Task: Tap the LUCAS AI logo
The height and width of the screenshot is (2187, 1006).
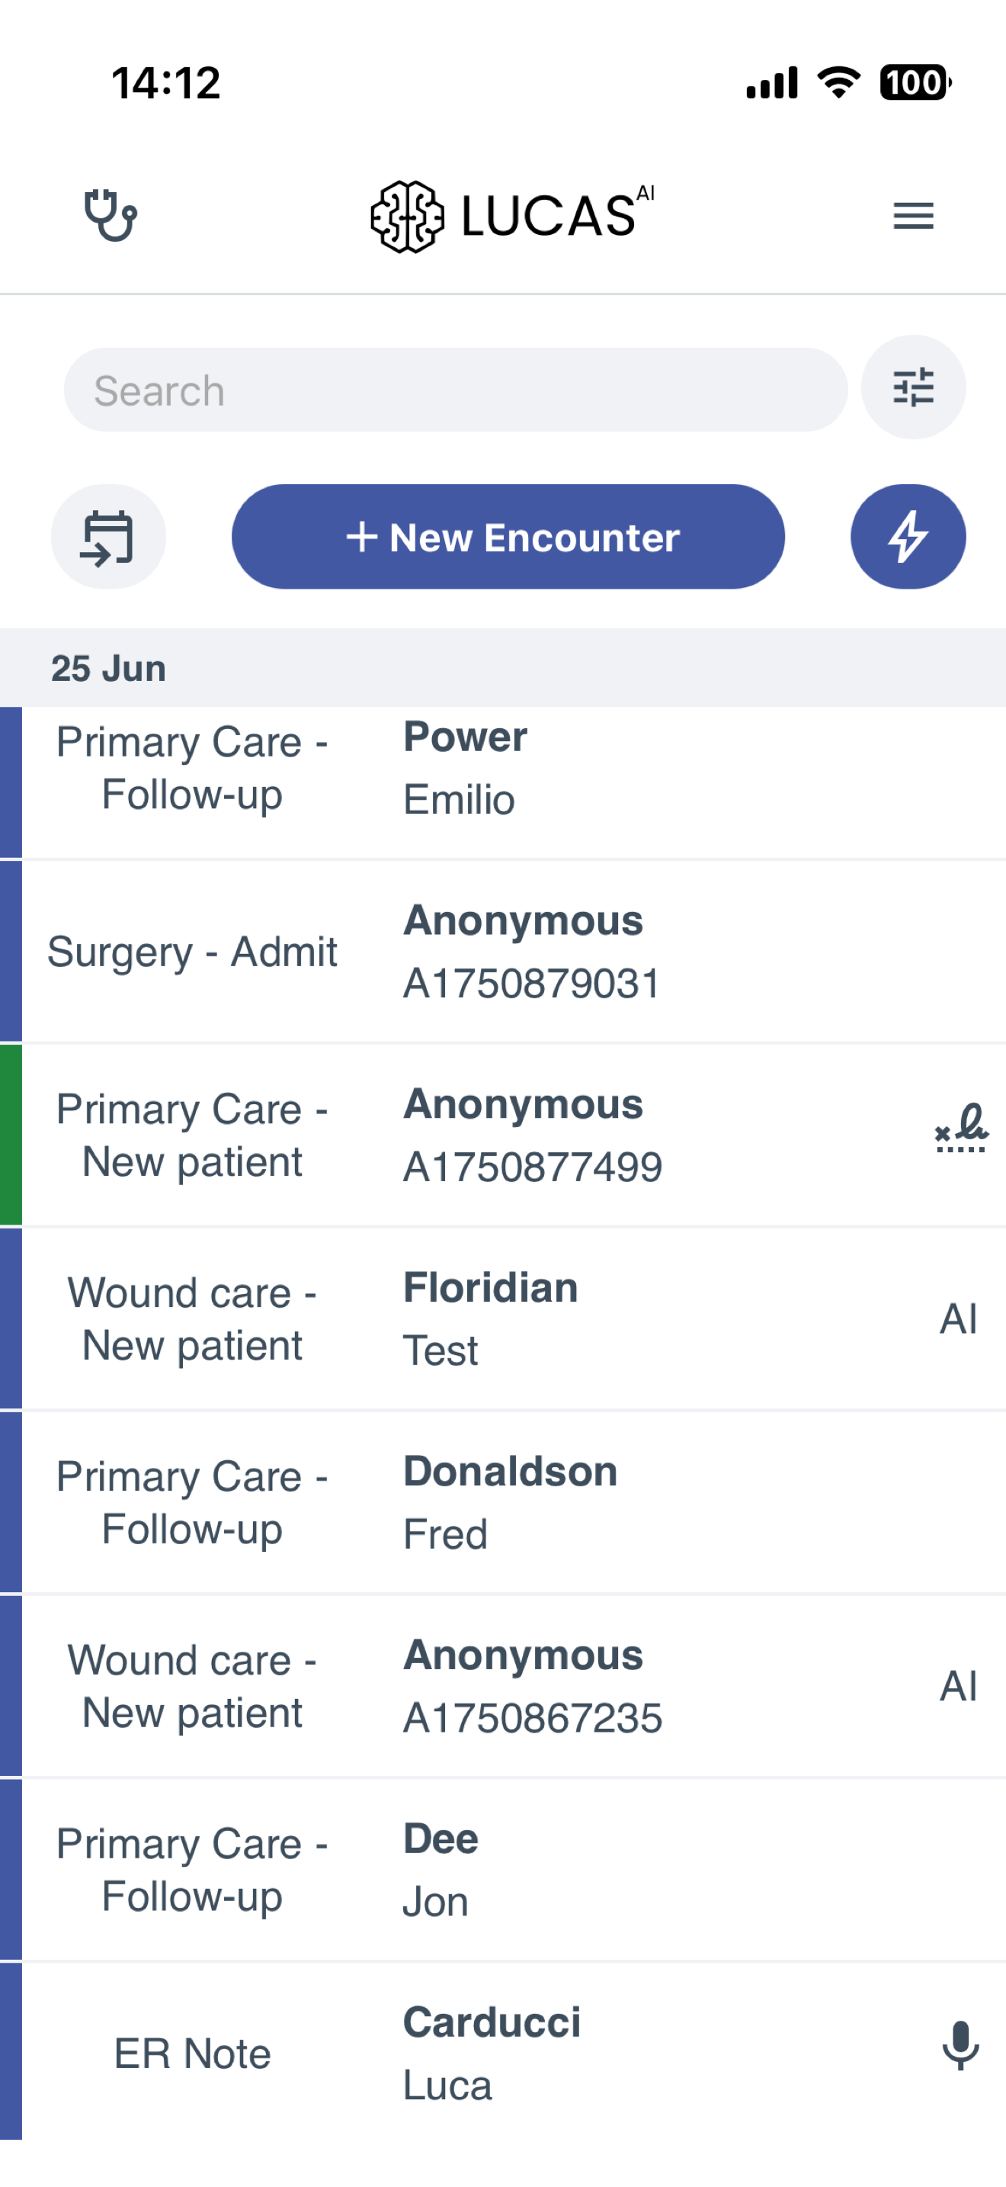Action: [512, 216]
